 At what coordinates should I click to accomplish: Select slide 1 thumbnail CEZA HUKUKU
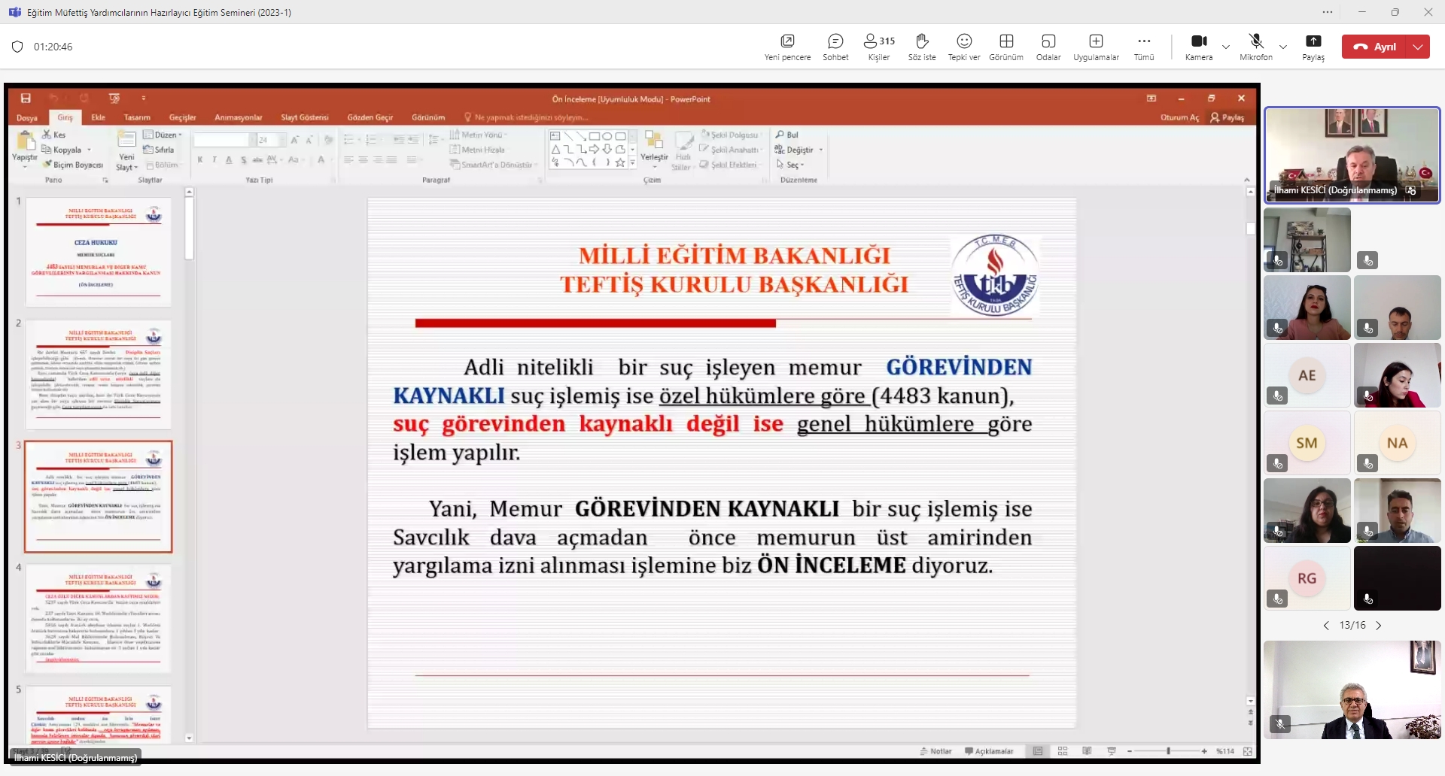(x=99, y=253)
